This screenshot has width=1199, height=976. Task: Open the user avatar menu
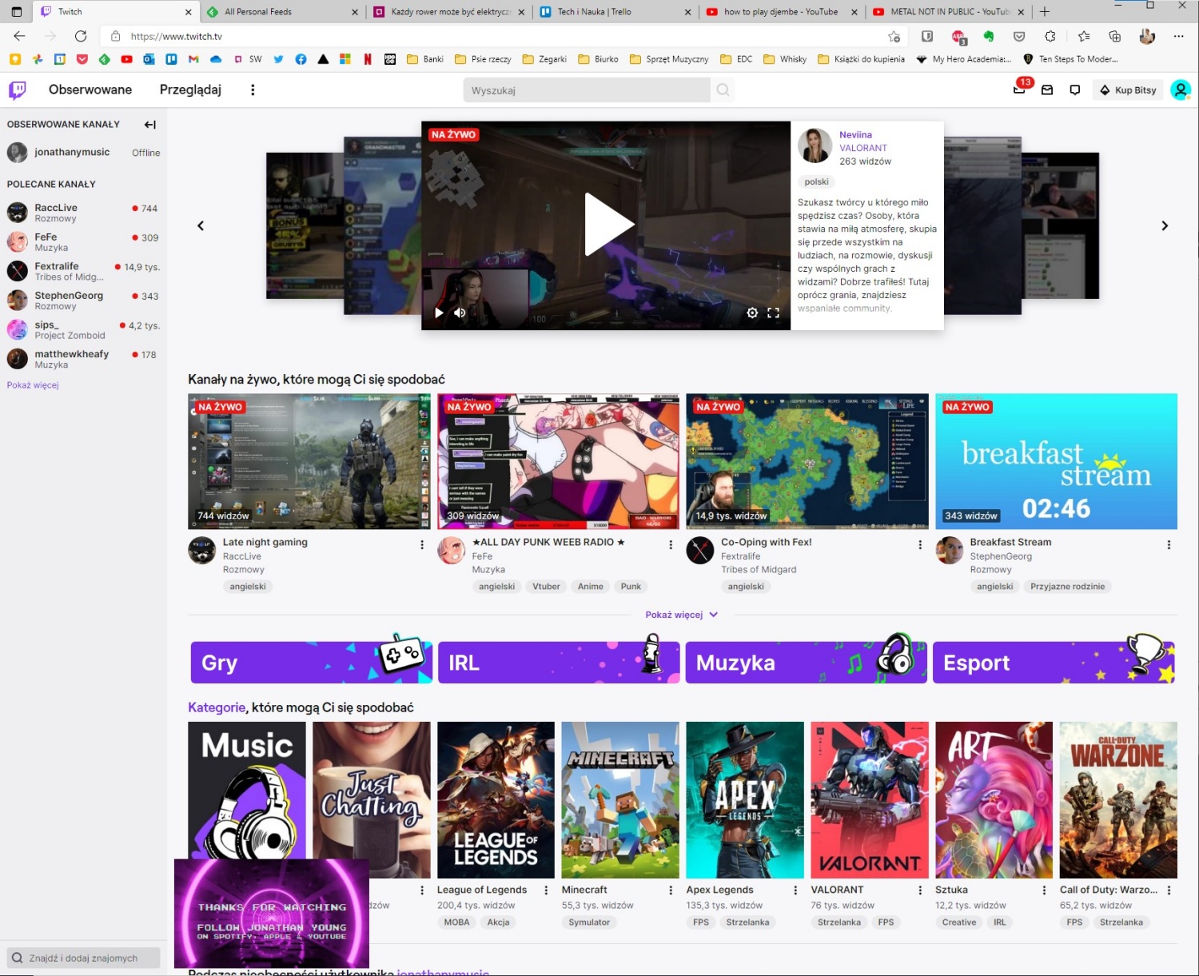click(x=1181, y=90)
